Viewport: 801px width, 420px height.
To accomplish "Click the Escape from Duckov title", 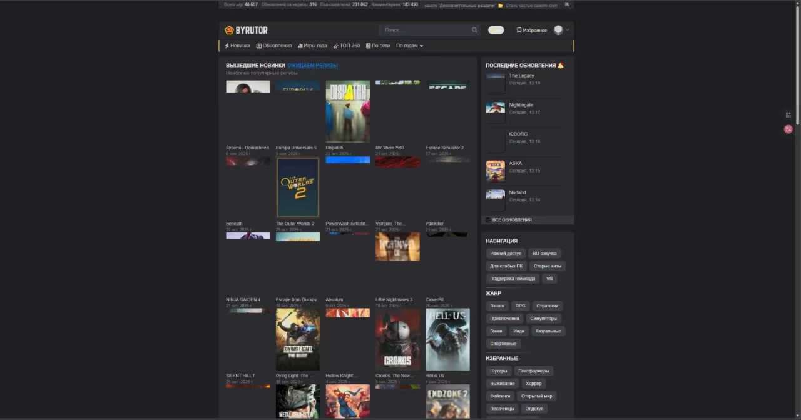I will click(296, 300).
